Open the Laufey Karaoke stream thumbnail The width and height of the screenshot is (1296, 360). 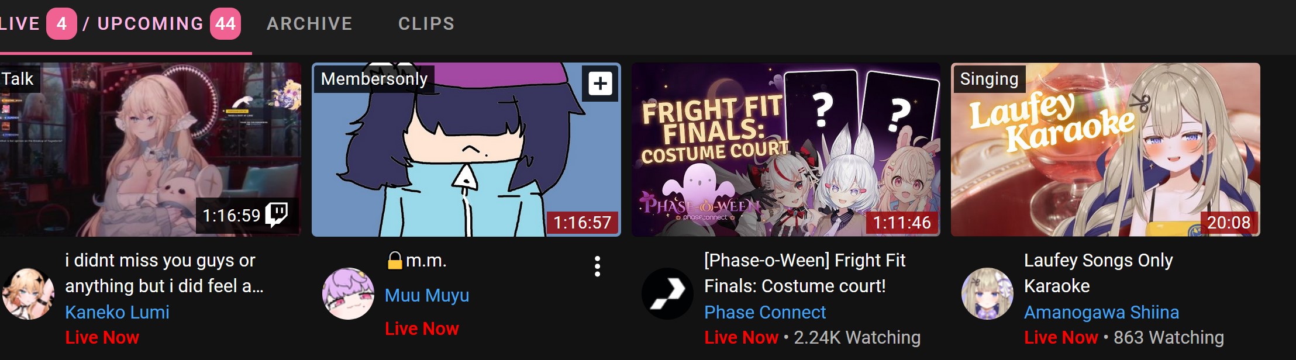[x=1105, y=150]
